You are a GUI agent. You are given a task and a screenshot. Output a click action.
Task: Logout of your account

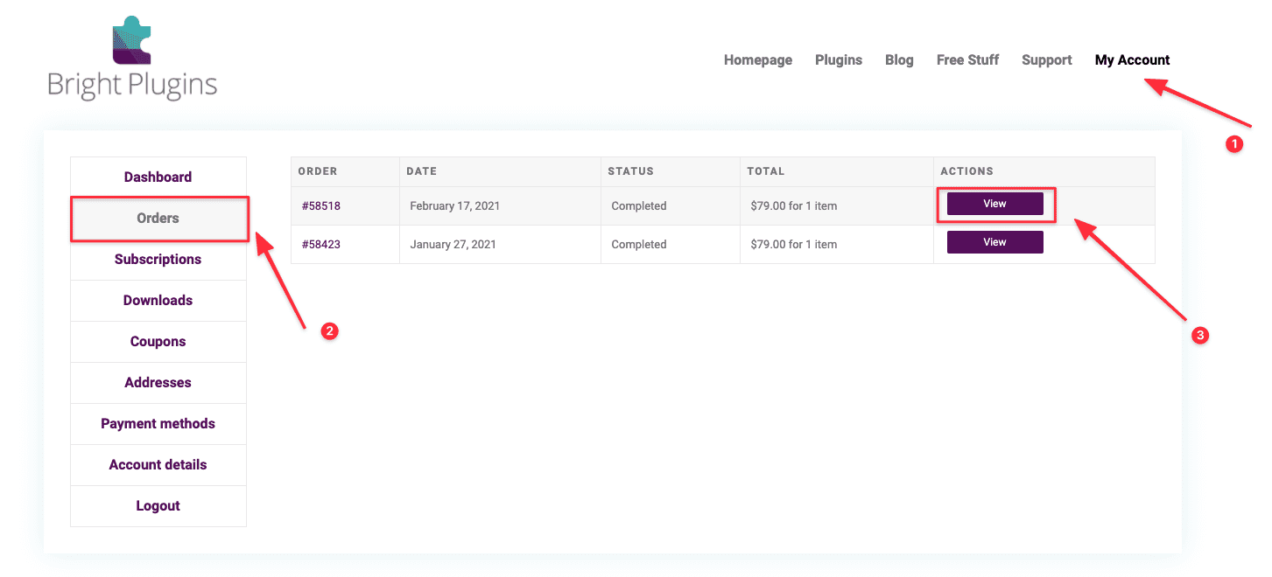[x=158, y=505]
